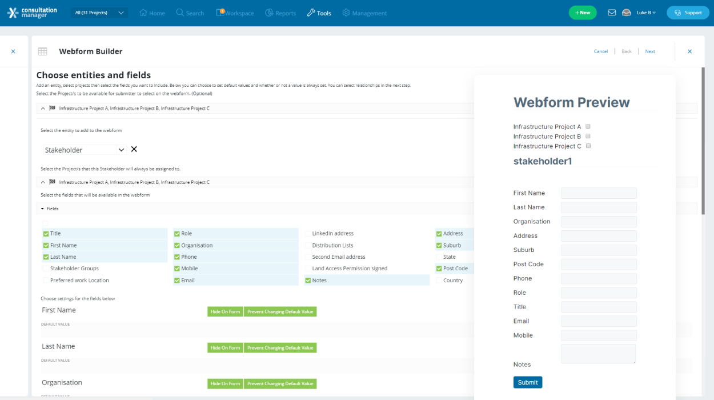This screenshot has height=400, width=714.
Task: Uncheck the First Name field checkbox
Action: (46, 245)
